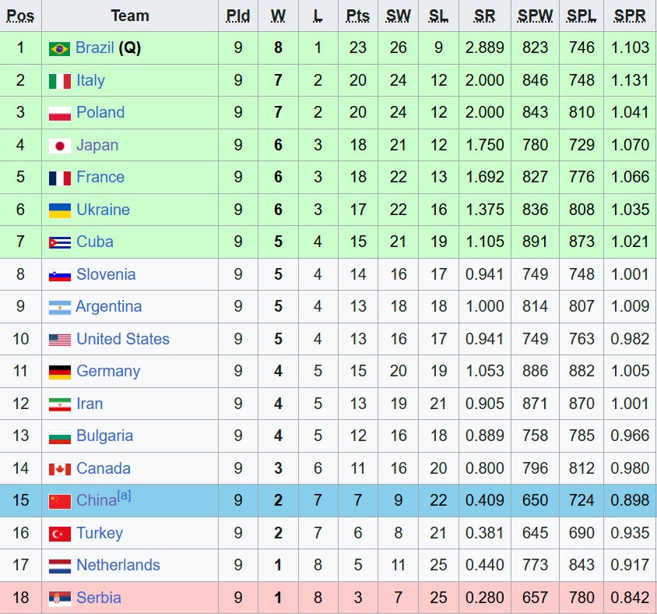The width and height of the screenshot is (657, 614).
Task: Click the Canada flag icon
Action: 59,469
